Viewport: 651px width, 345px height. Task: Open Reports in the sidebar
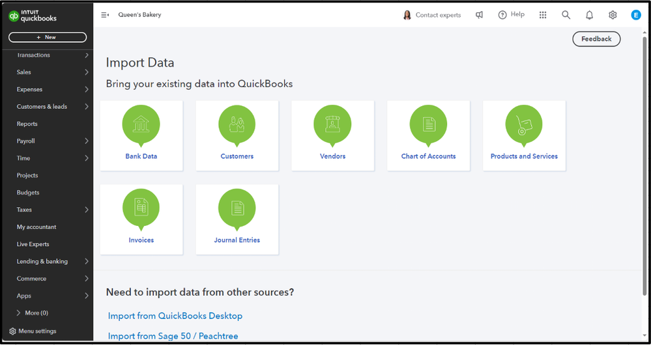(x=27, y=124)
